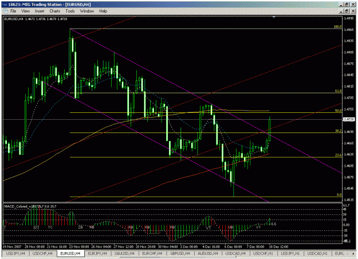Open the Tools menu
Screen dimensions: 358x259
pos(70,11)
